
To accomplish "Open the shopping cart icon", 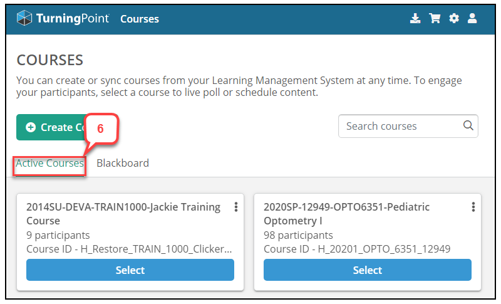I will tap(435, 18).
